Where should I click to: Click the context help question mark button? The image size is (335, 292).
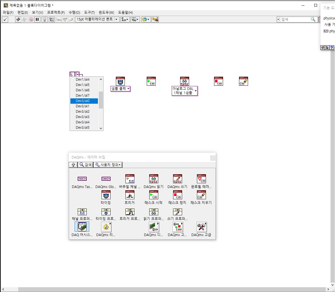[331, 47]
